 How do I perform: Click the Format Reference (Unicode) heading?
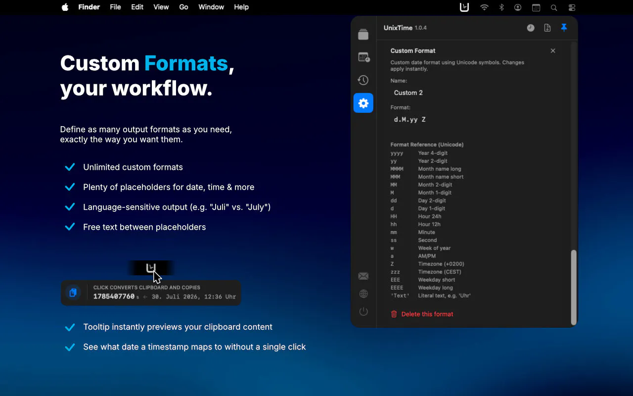click(427, 145)
